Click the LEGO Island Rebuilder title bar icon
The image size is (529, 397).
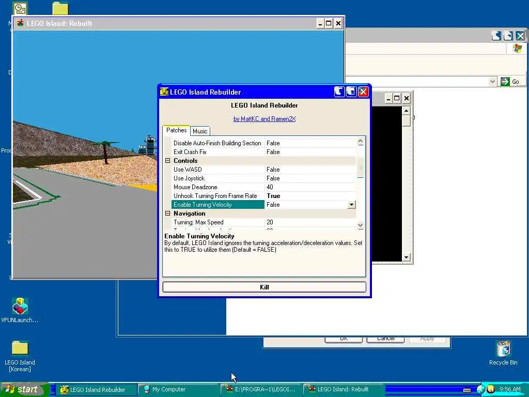click(164, 92)
